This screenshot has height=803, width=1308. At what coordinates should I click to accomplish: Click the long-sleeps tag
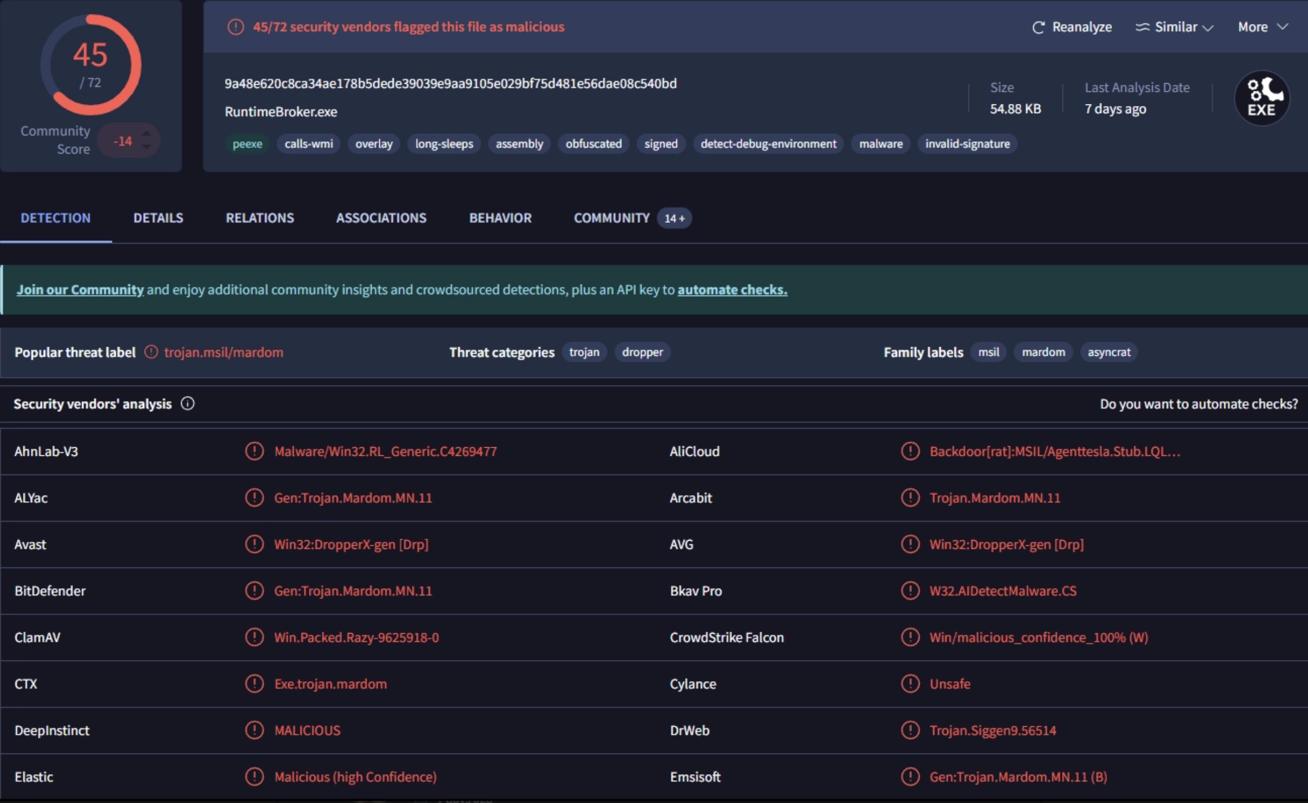pyautogui.click(x=444, y=144)
